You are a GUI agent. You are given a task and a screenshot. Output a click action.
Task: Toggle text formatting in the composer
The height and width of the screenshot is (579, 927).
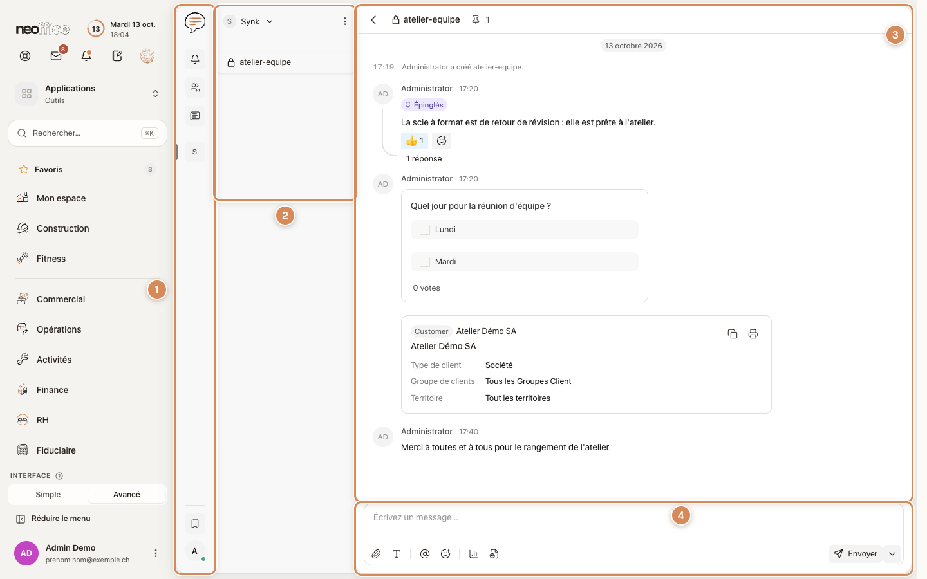397,554
